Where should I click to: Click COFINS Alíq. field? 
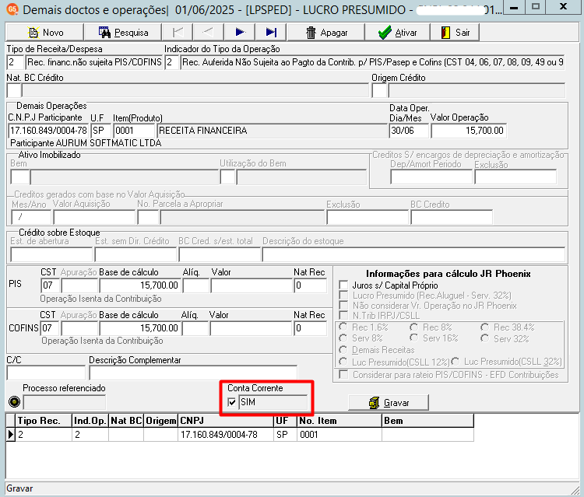click(x=195, y=328)
